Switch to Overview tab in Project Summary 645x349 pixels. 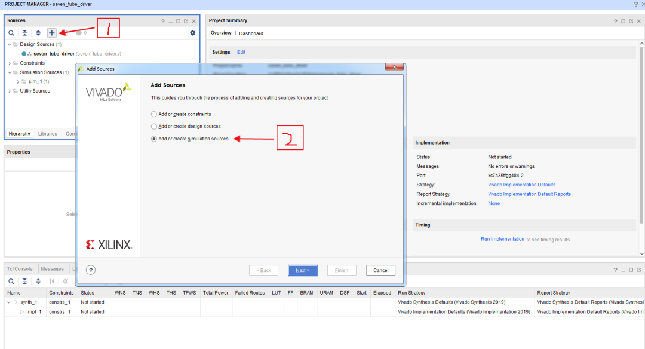[221, 33]
